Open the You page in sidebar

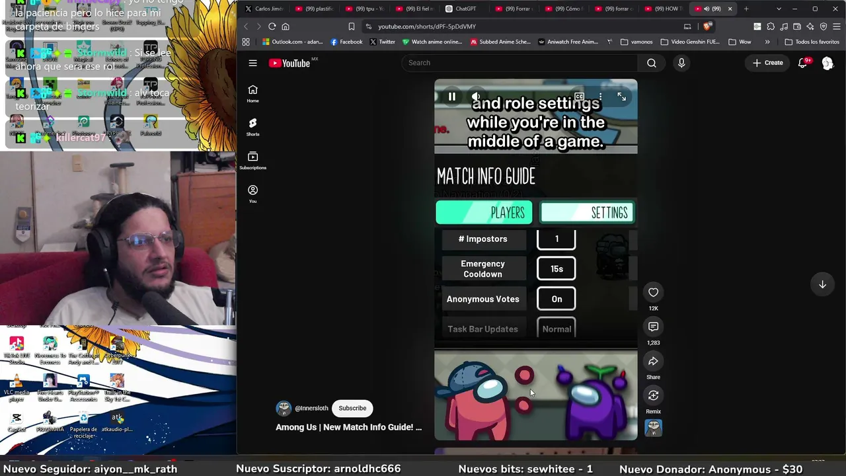coord(252,194)
